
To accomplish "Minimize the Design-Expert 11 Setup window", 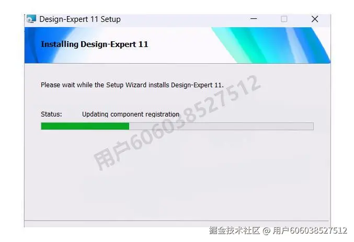I will click(x=254, y=19).
